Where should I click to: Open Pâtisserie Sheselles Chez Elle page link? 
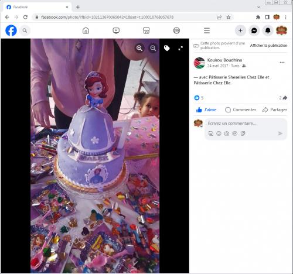237,77
